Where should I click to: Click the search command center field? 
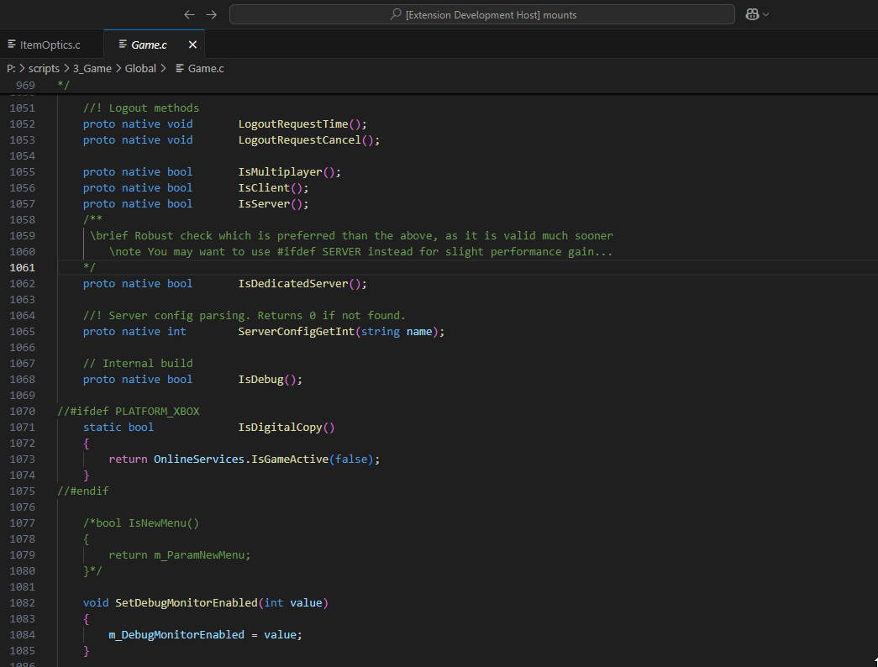(x=482, y=14)
